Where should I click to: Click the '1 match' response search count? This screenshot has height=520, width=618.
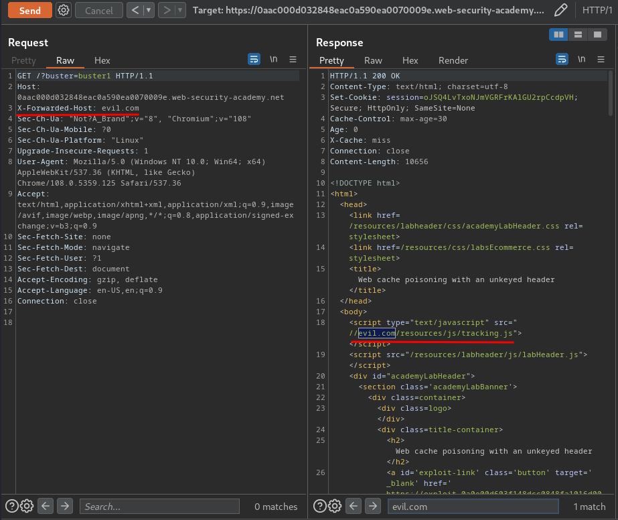589,507
